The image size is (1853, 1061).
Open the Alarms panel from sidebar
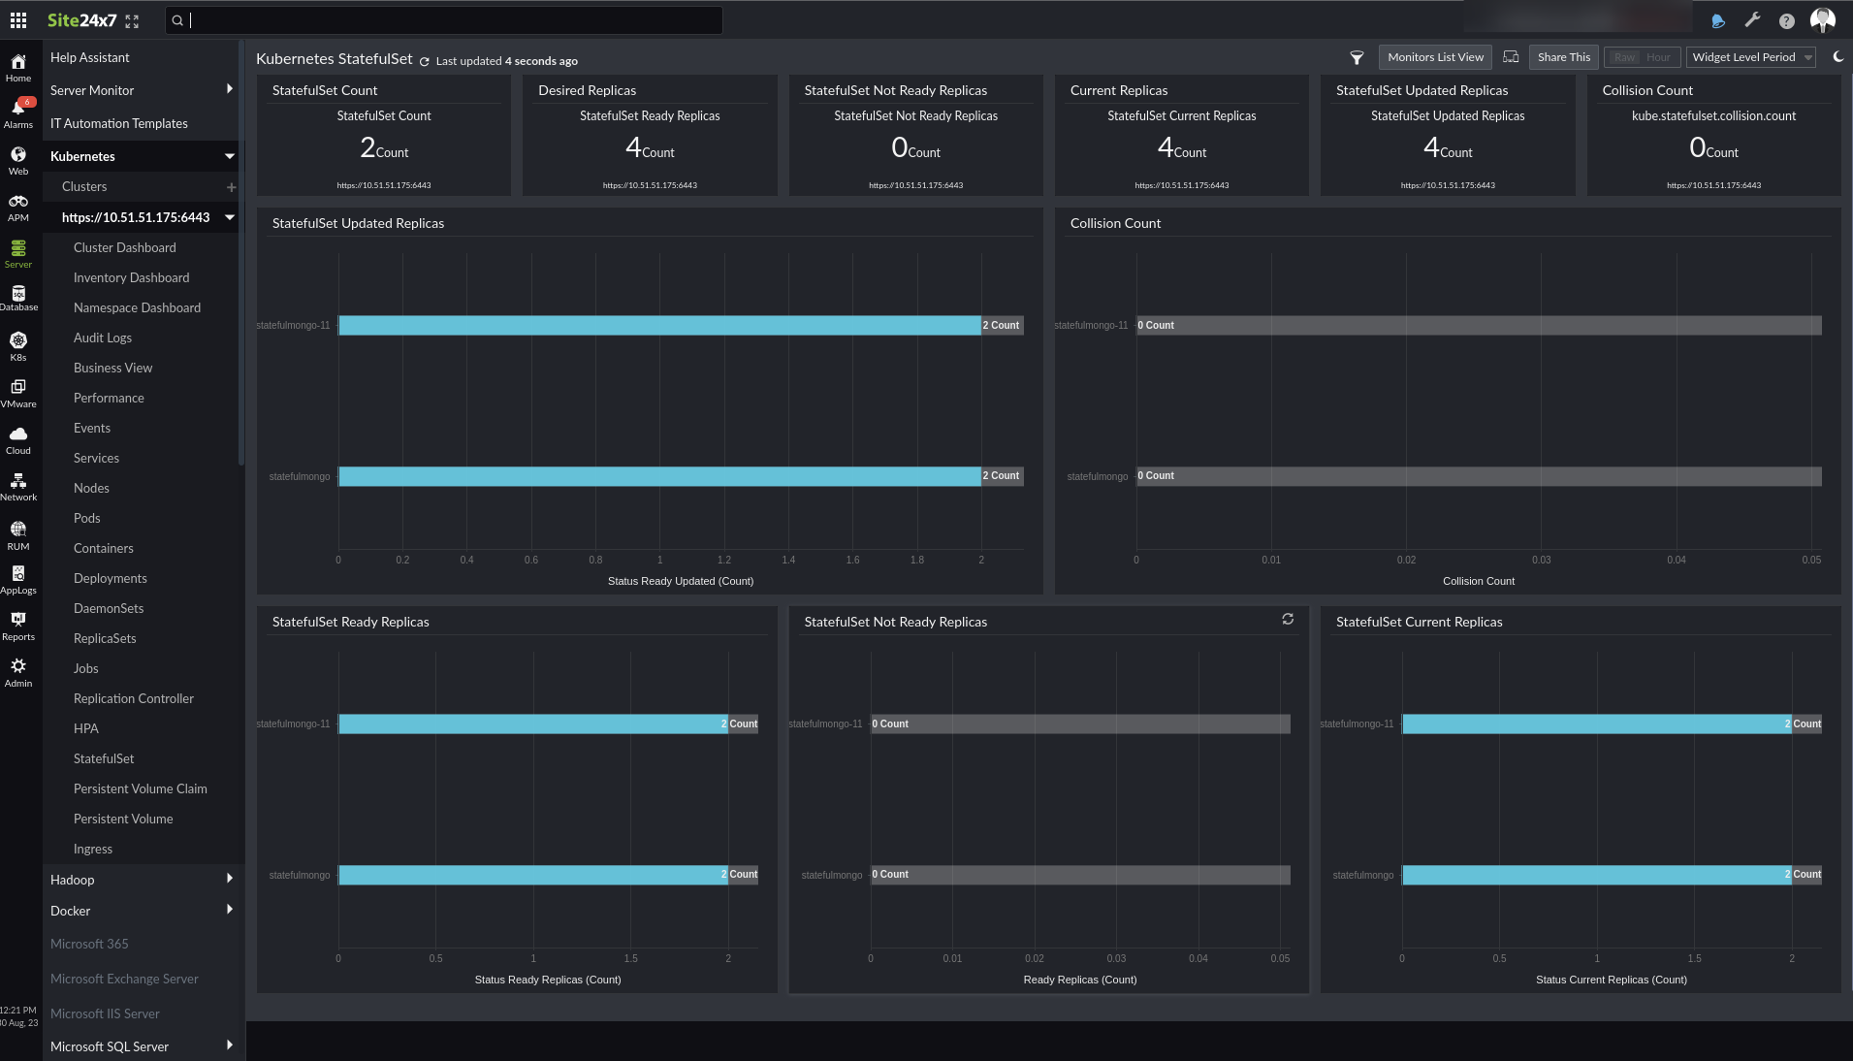click(x=18, y=111)
